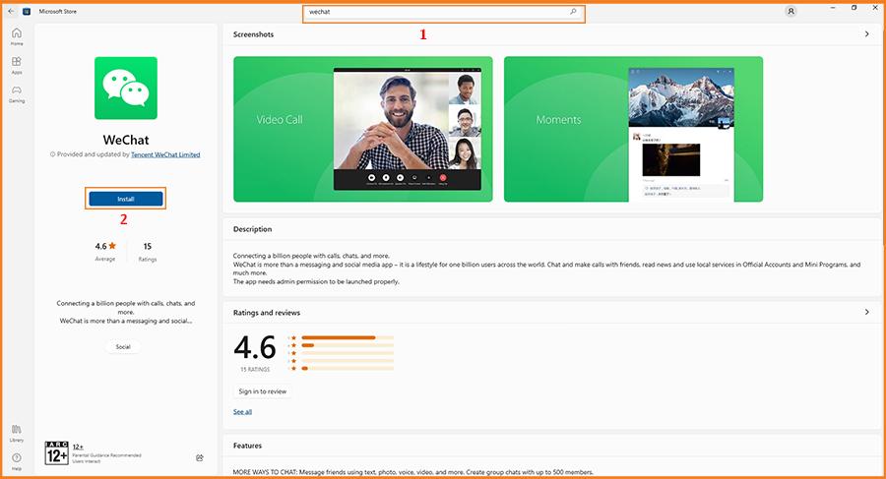Click the Ratings and reviews heading

(267, 313)
